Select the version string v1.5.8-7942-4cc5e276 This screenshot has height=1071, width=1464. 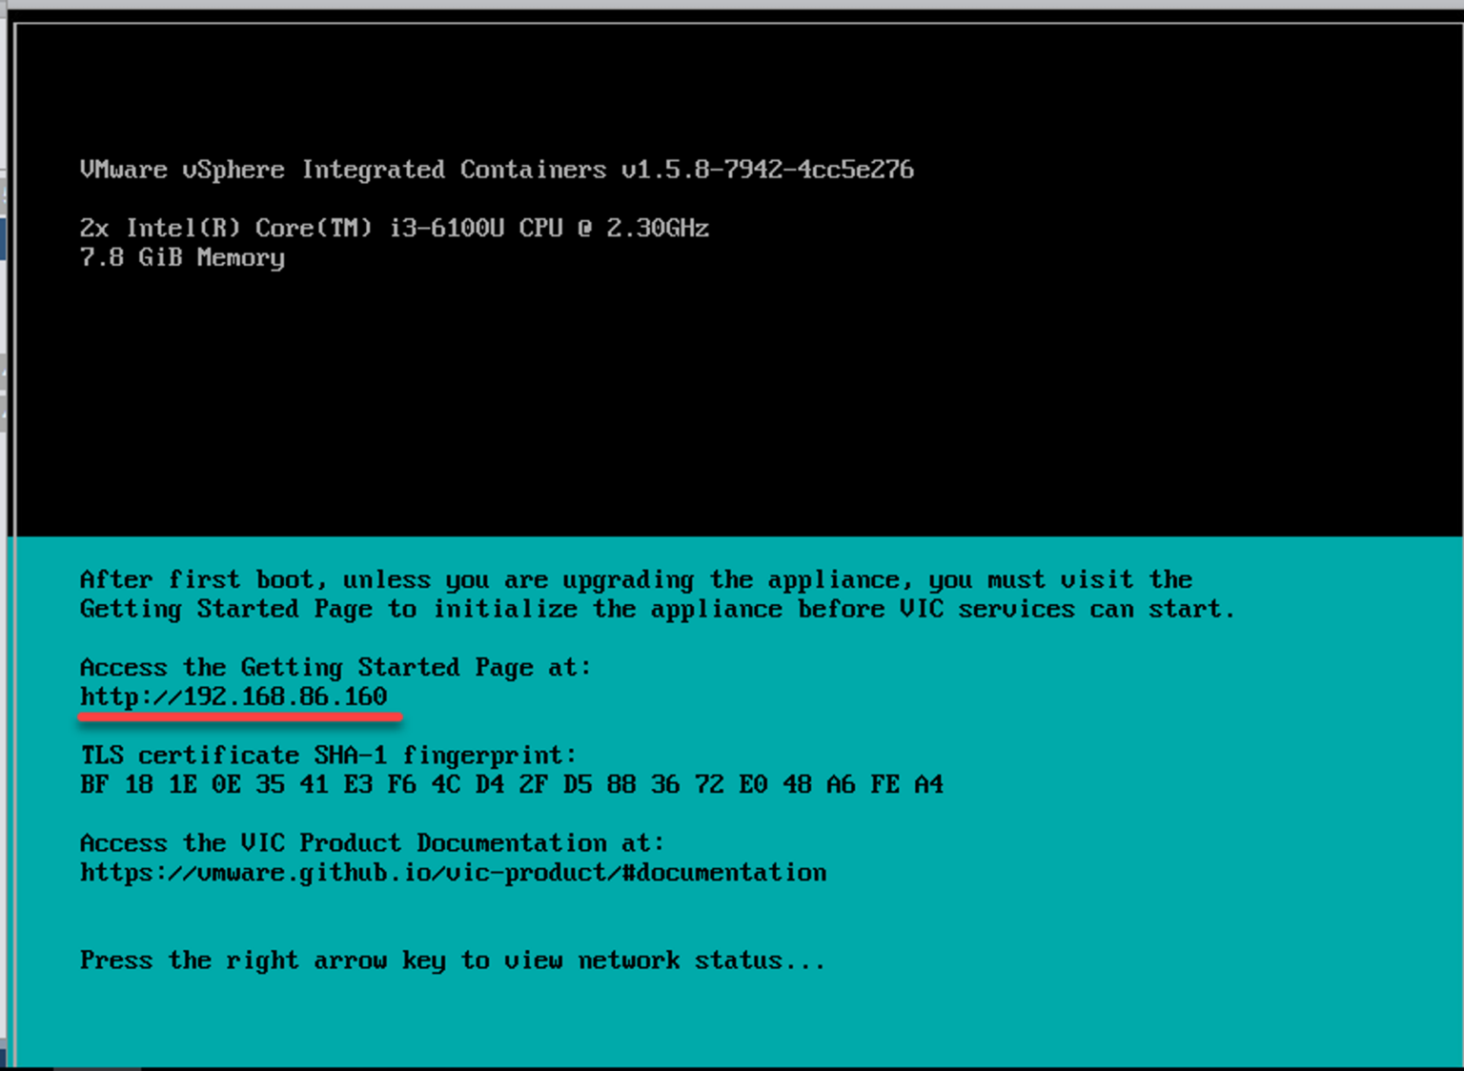[767, 170]
